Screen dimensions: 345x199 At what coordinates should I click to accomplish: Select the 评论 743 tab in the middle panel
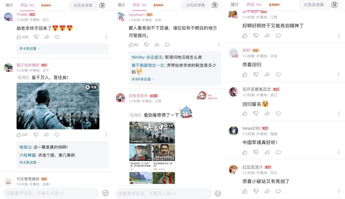click(x=139, y=5)
